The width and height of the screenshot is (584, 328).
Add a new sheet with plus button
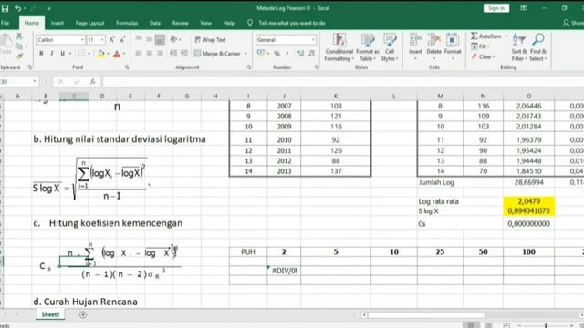83,315
